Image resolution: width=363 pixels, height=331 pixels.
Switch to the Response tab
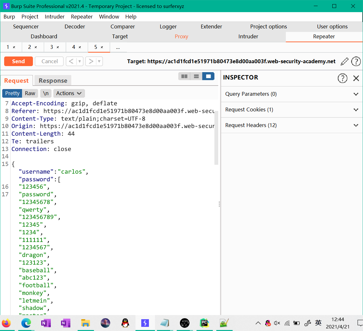coord(53,80)
